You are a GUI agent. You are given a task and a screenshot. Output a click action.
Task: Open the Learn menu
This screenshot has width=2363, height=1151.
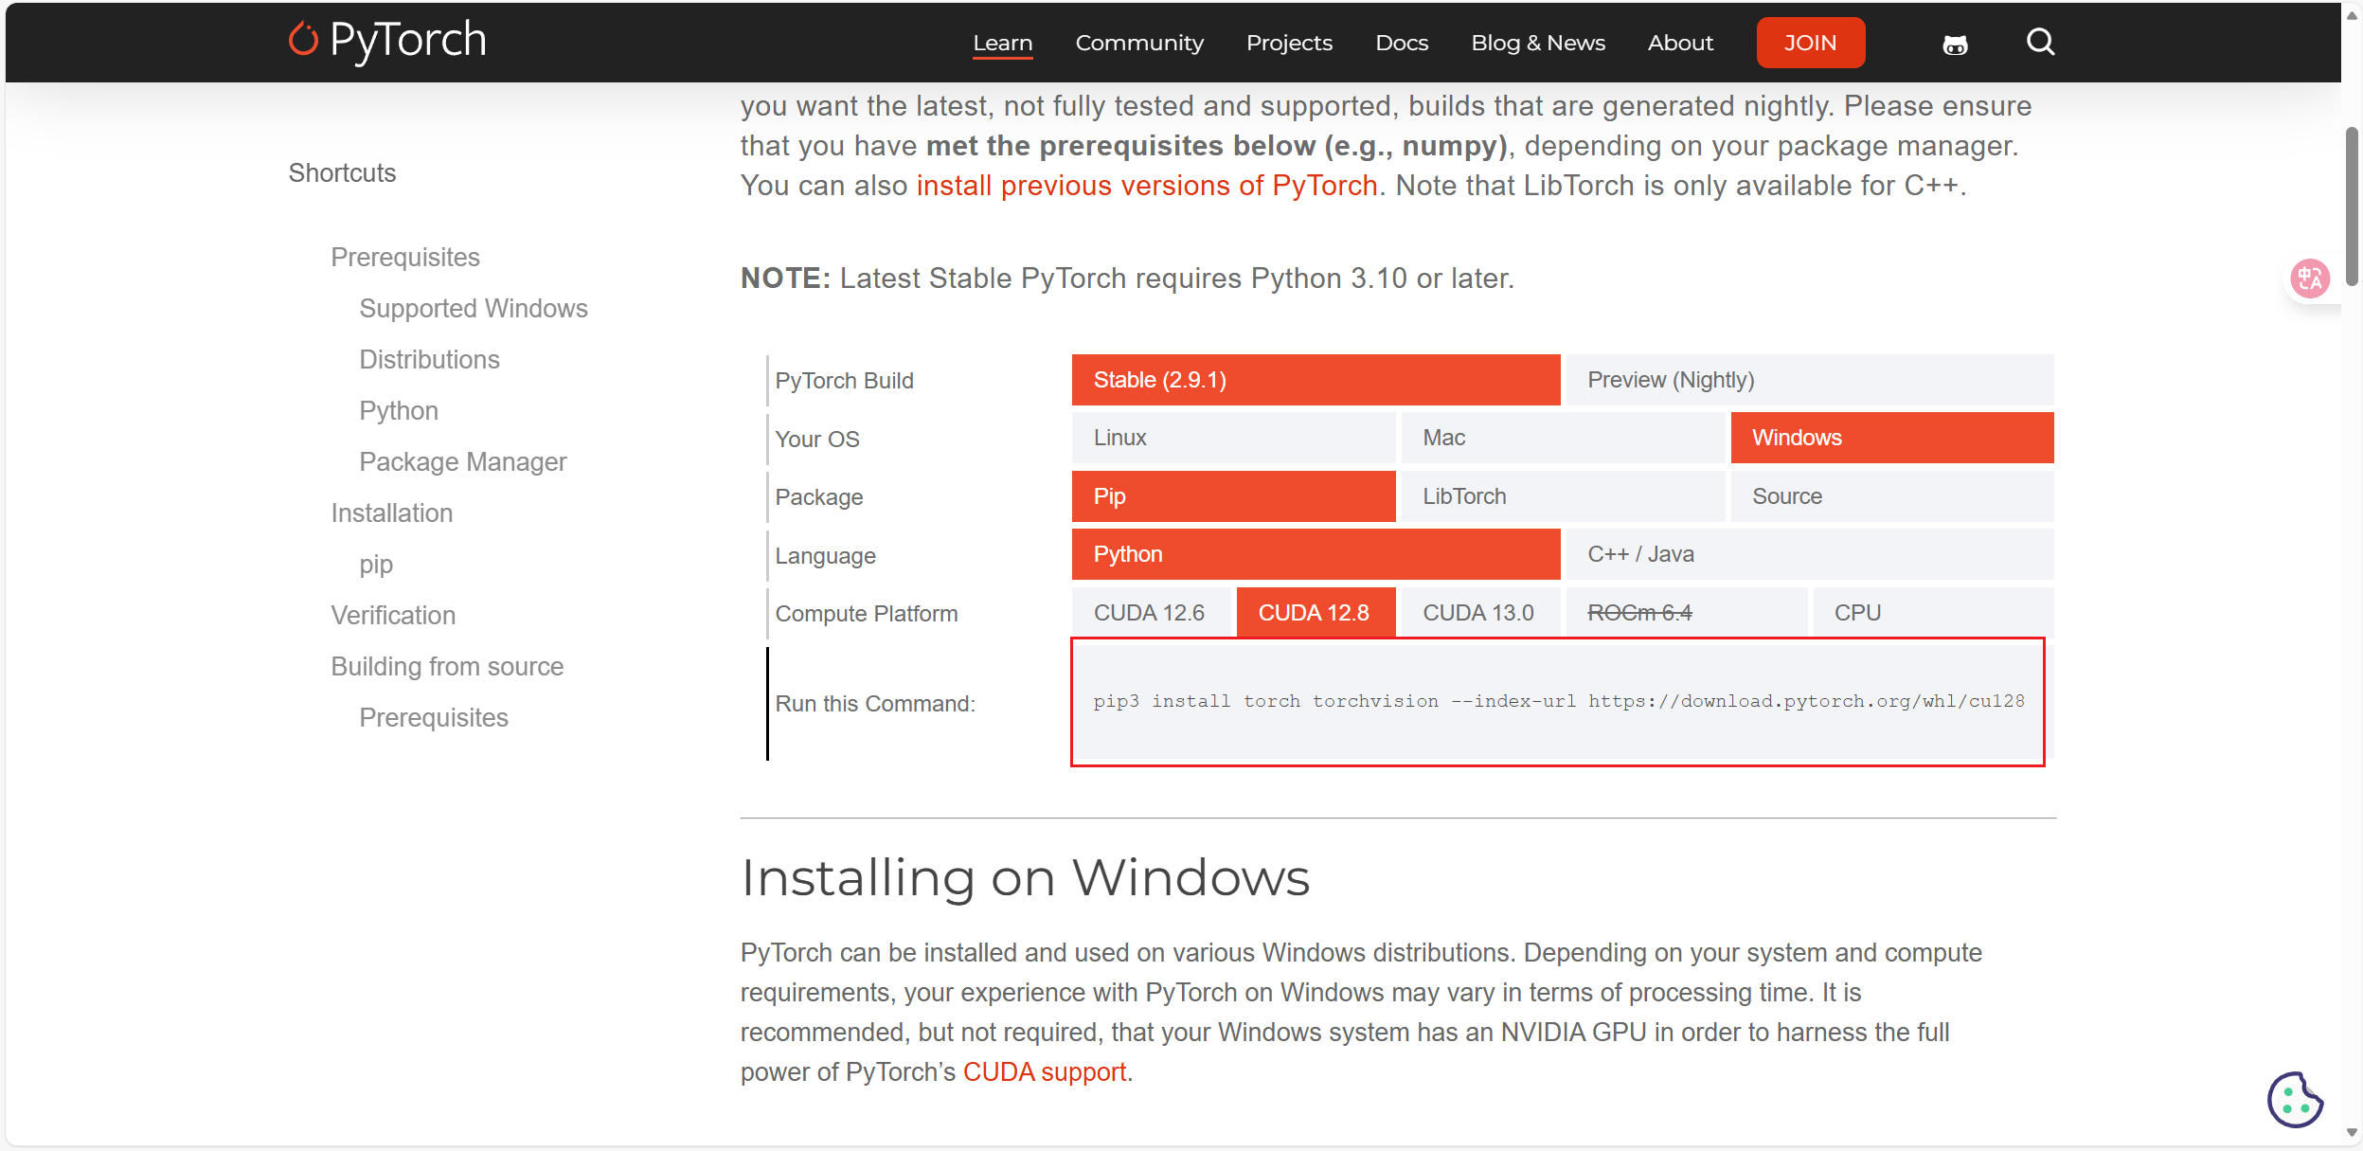(1003, 43)
